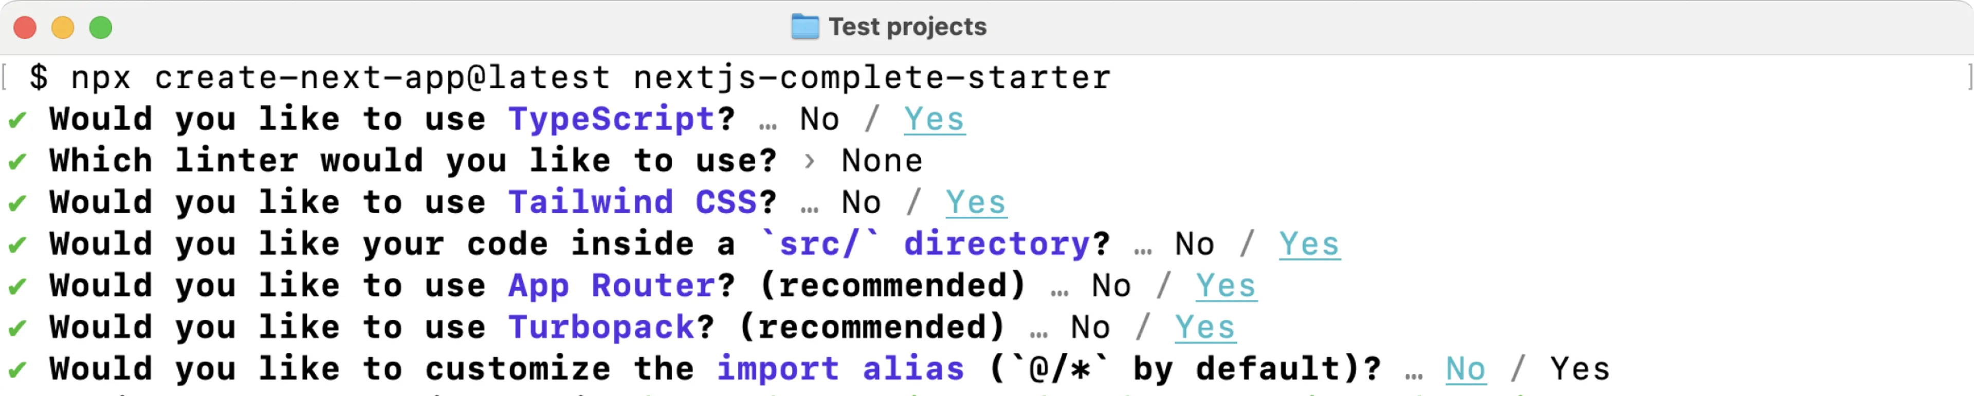Select Yes for the App Router prompt
This screenshot has height=396, width=1974.
[1226, 286]
